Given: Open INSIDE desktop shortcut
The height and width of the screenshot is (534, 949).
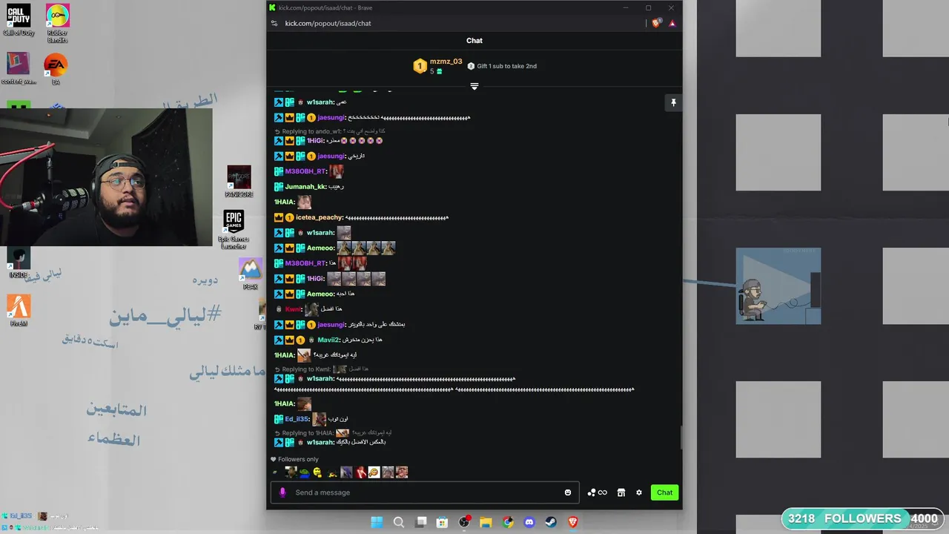Looking at the screenshot, I should click(x=19, y=263).
